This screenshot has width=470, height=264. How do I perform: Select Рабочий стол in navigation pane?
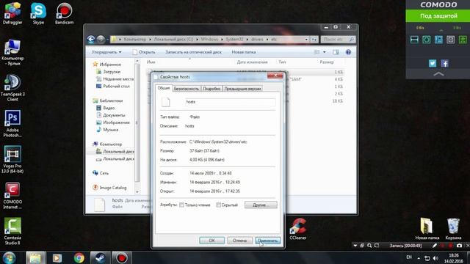click(x=112, y=87)
